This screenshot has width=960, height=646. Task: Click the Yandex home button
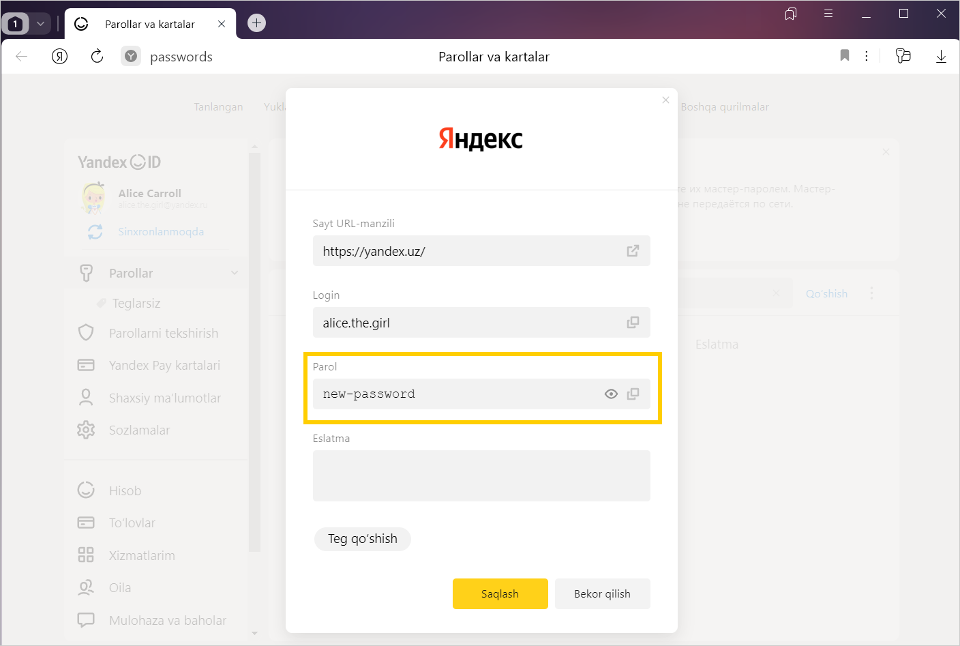coord(60,57)
